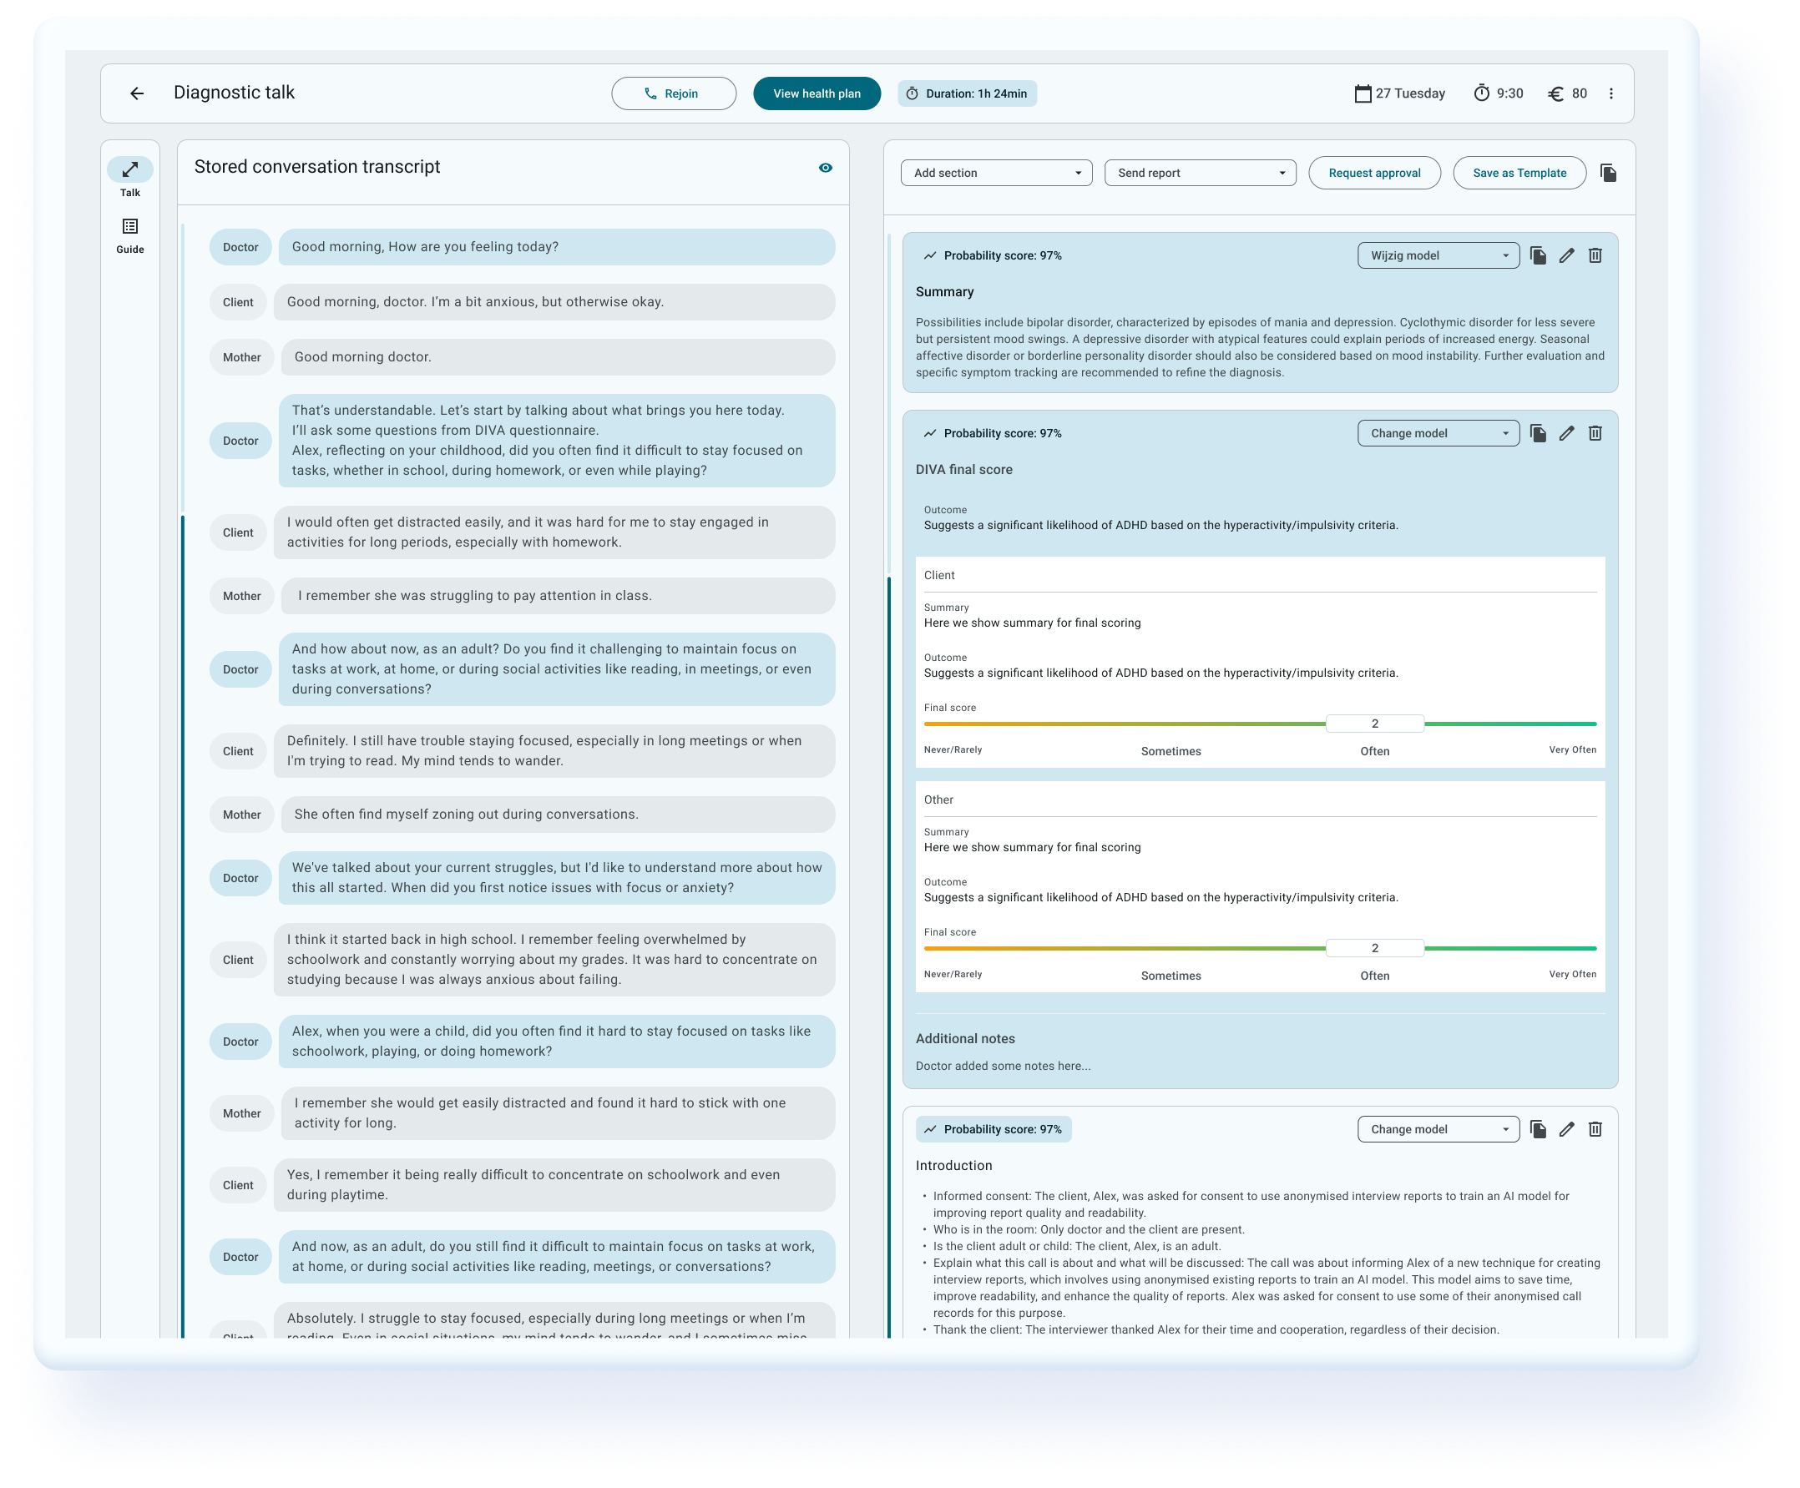Click the Additional notes text field
Viewport: 1800px width, 1488px height.
(x=1003, y=1066)
